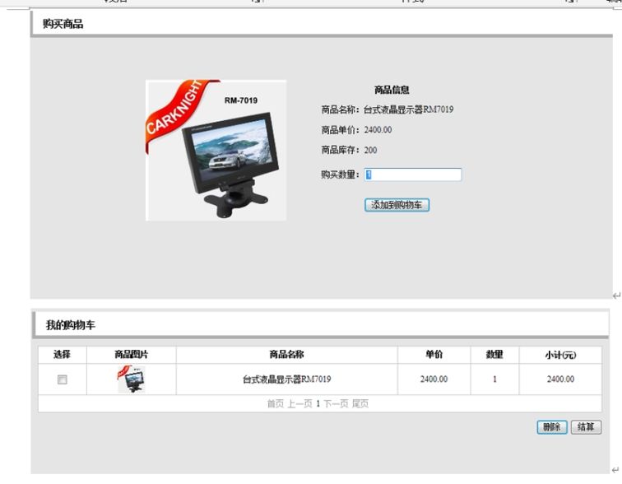
Task: Click the 商品单价 value 2400.00 in product info
Action: tap(378, 130)
